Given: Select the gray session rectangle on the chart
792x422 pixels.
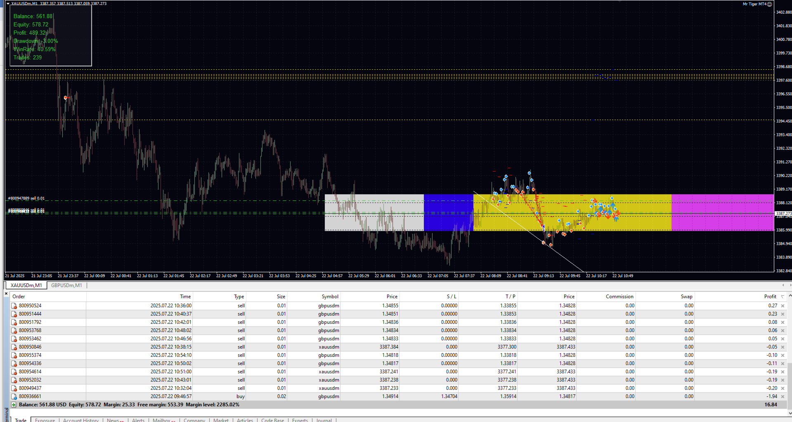Looking at the screenshot, I should click(x=374, y=212).
